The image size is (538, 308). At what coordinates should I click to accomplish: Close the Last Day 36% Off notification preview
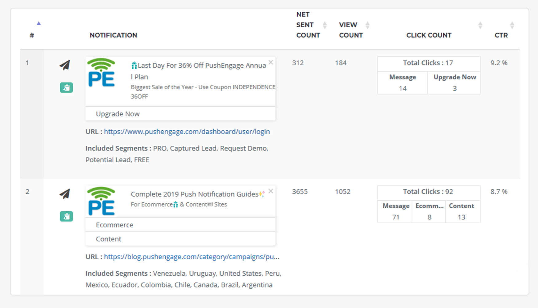[x=271, y=62]
